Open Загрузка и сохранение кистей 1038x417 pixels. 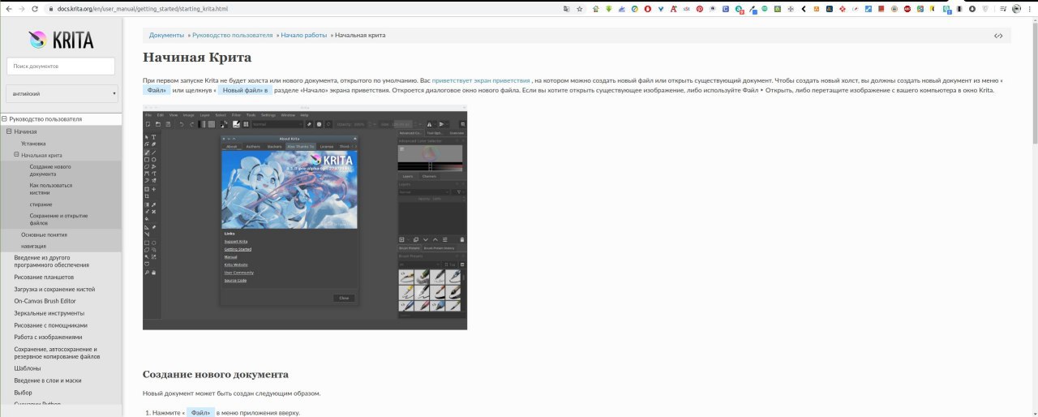(x=54, y=289)
